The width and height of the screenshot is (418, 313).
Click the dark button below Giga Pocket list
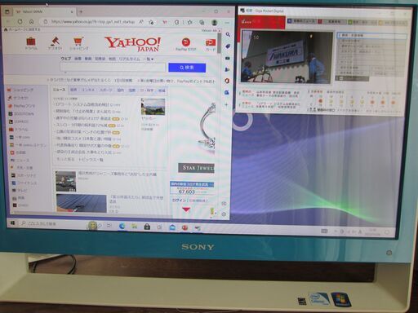(352, 78)
